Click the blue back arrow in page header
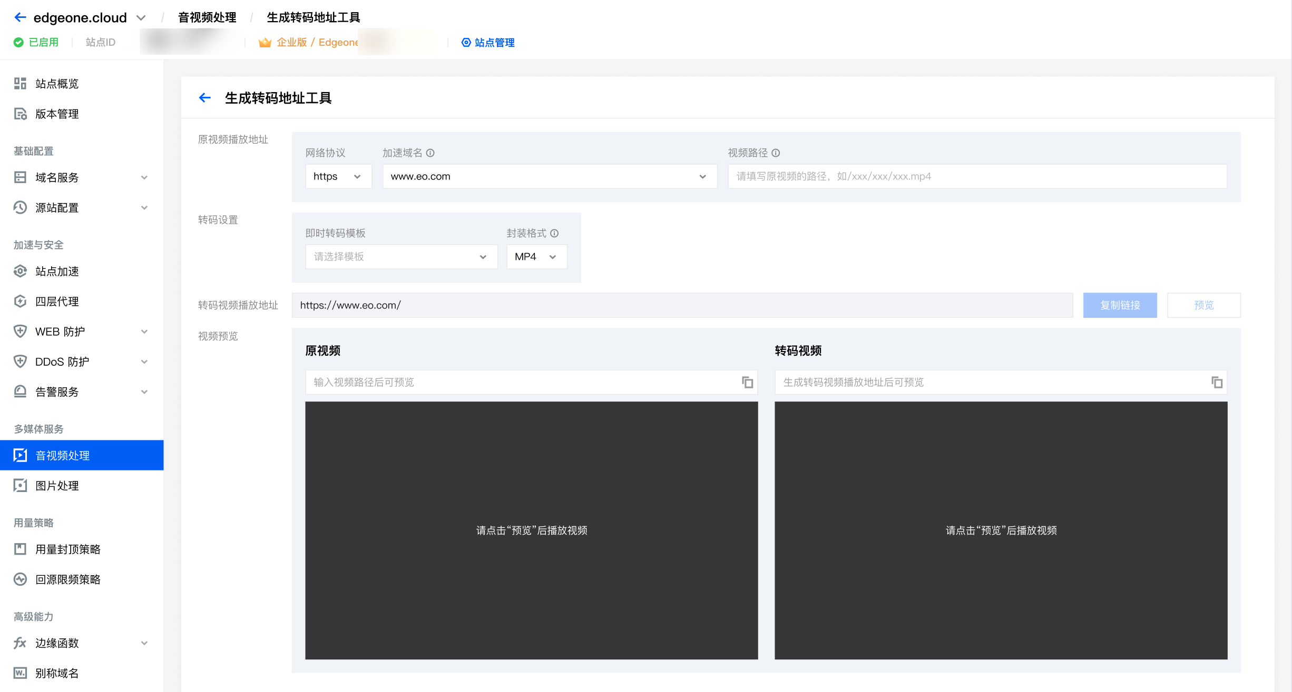Image resolution: width=1292 pixels, height=692 pixels. coord(205,98)
